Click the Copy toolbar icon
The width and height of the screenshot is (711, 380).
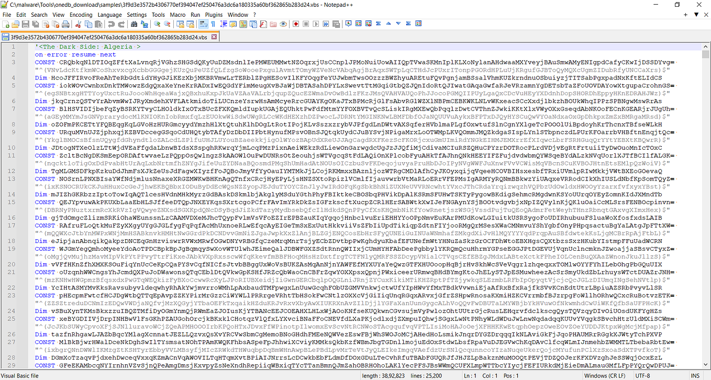(x=88, y=24)
